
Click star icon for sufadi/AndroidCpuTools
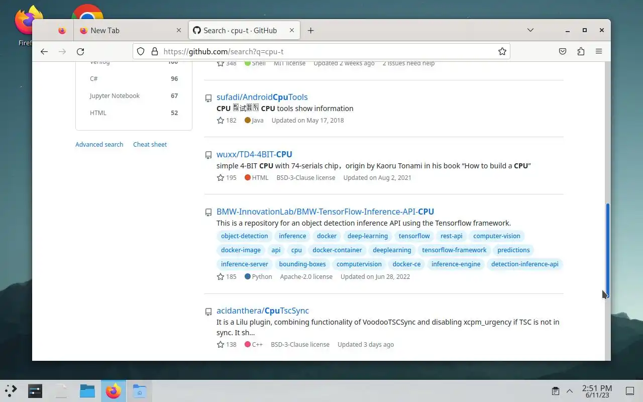coord(220,120)
